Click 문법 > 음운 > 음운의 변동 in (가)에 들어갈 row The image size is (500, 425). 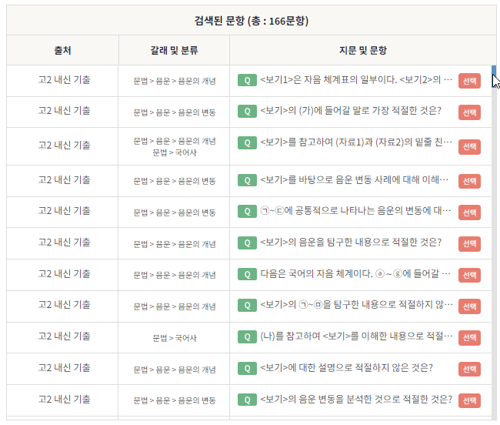tap(175, 112)
